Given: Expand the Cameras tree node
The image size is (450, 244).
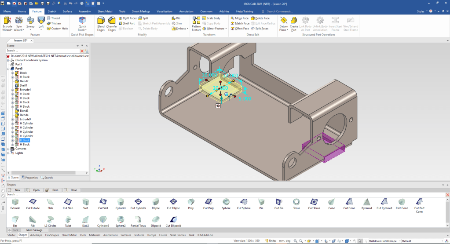Looking at the screenshot, I should click(8, 149).
